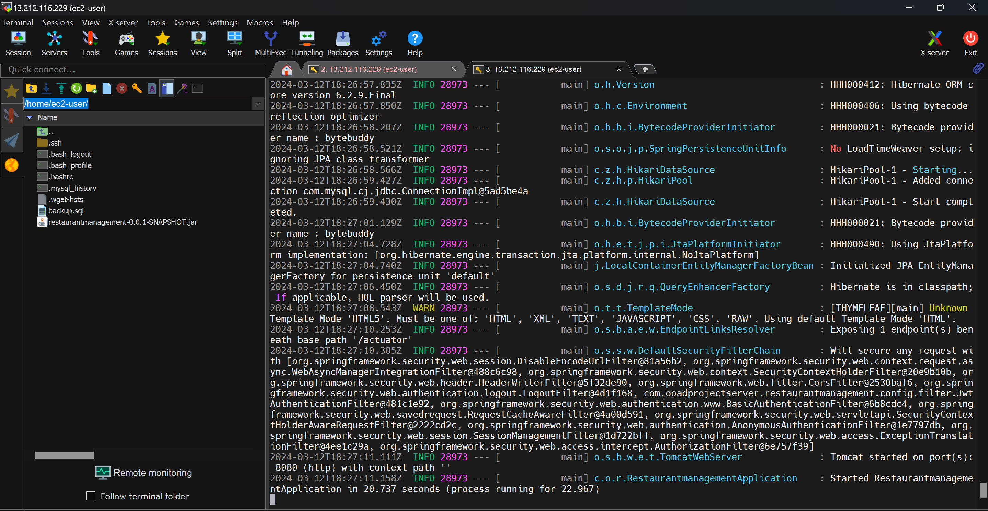Close tab 2 ec2-user session

[x=454, y=69]
